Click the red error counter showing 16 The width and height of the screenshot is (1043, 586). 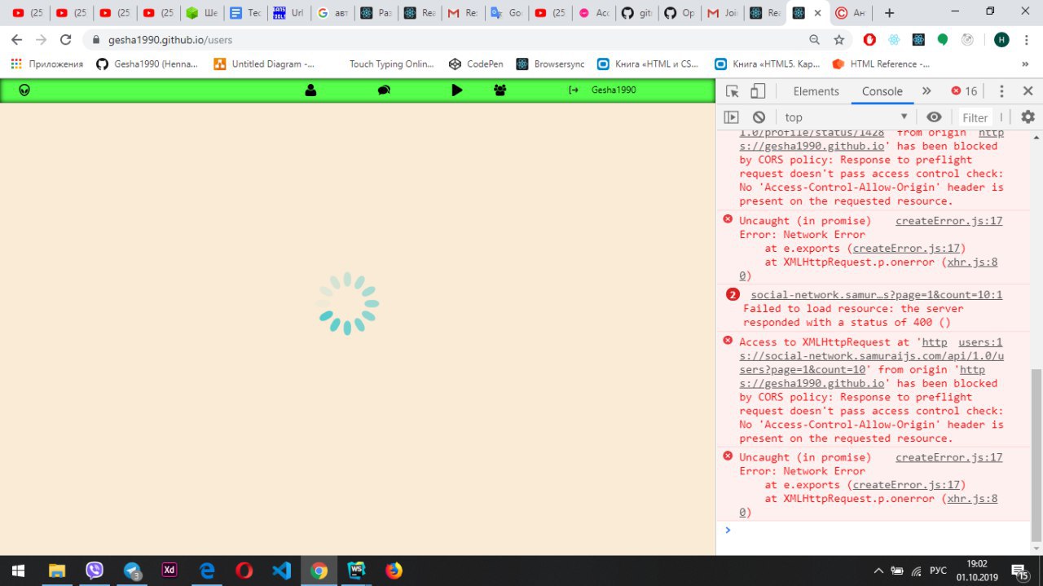pos(964,91)
